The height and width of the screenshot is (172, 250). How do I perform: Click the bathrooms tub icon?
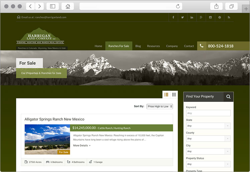69,162
